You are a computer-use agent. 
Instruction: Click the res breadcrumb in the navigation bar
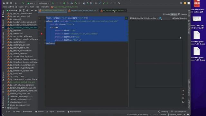pyautogui.click(x=38, y=7)
